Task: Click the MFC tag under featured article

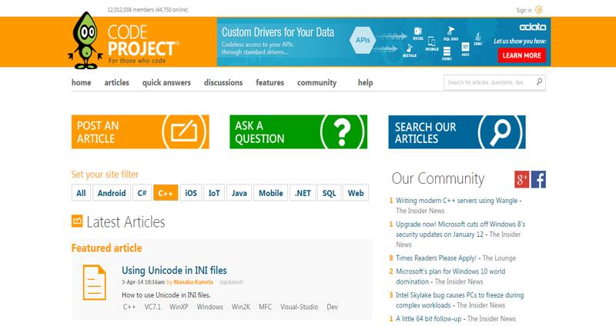Action: [x=265, y=307]
